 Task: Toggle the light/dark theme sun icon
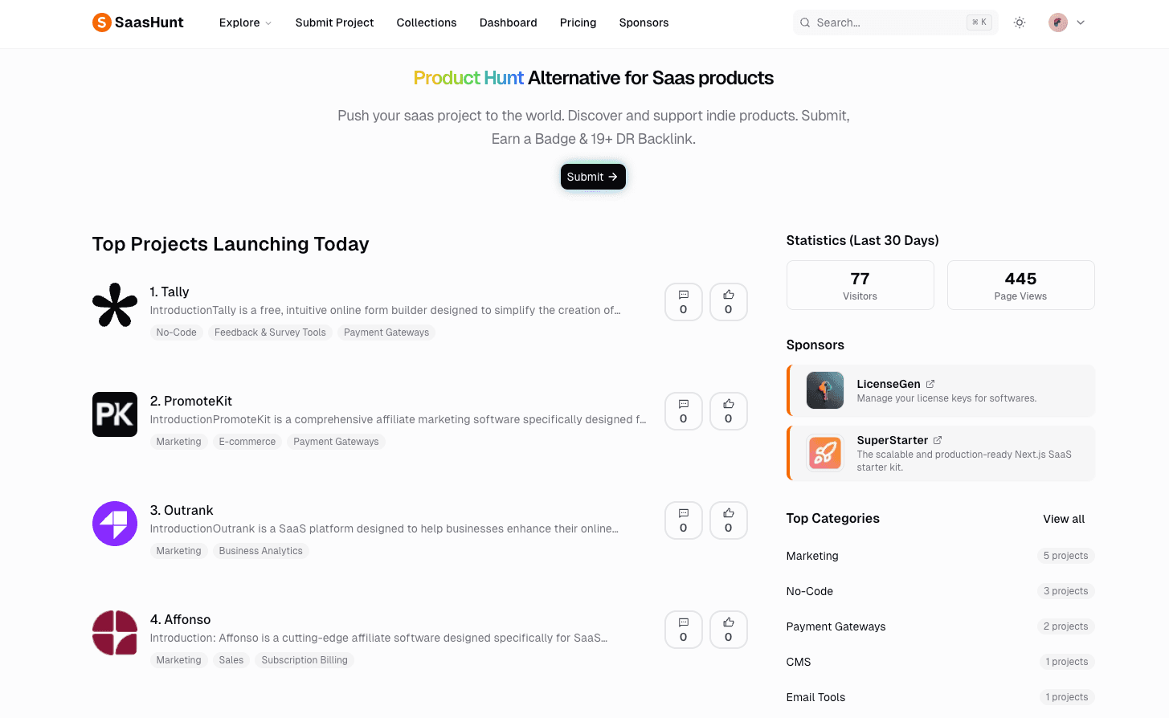(x=1020, y=22)
